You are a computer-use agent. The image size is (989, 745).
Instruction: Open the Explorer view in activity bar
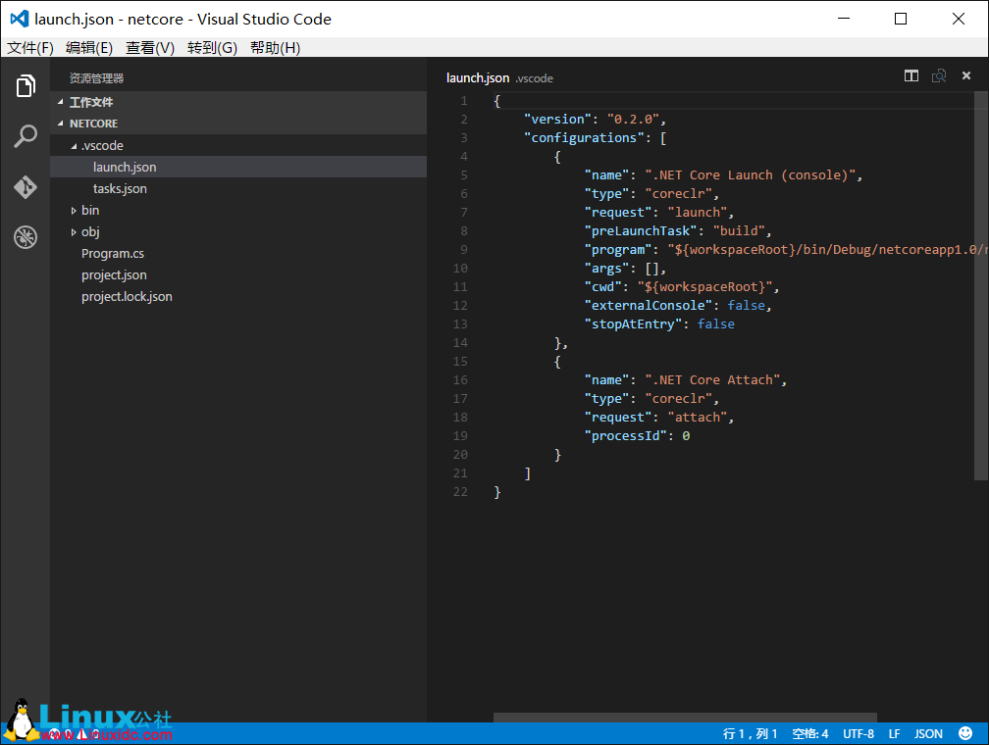(x=26, y=85)
